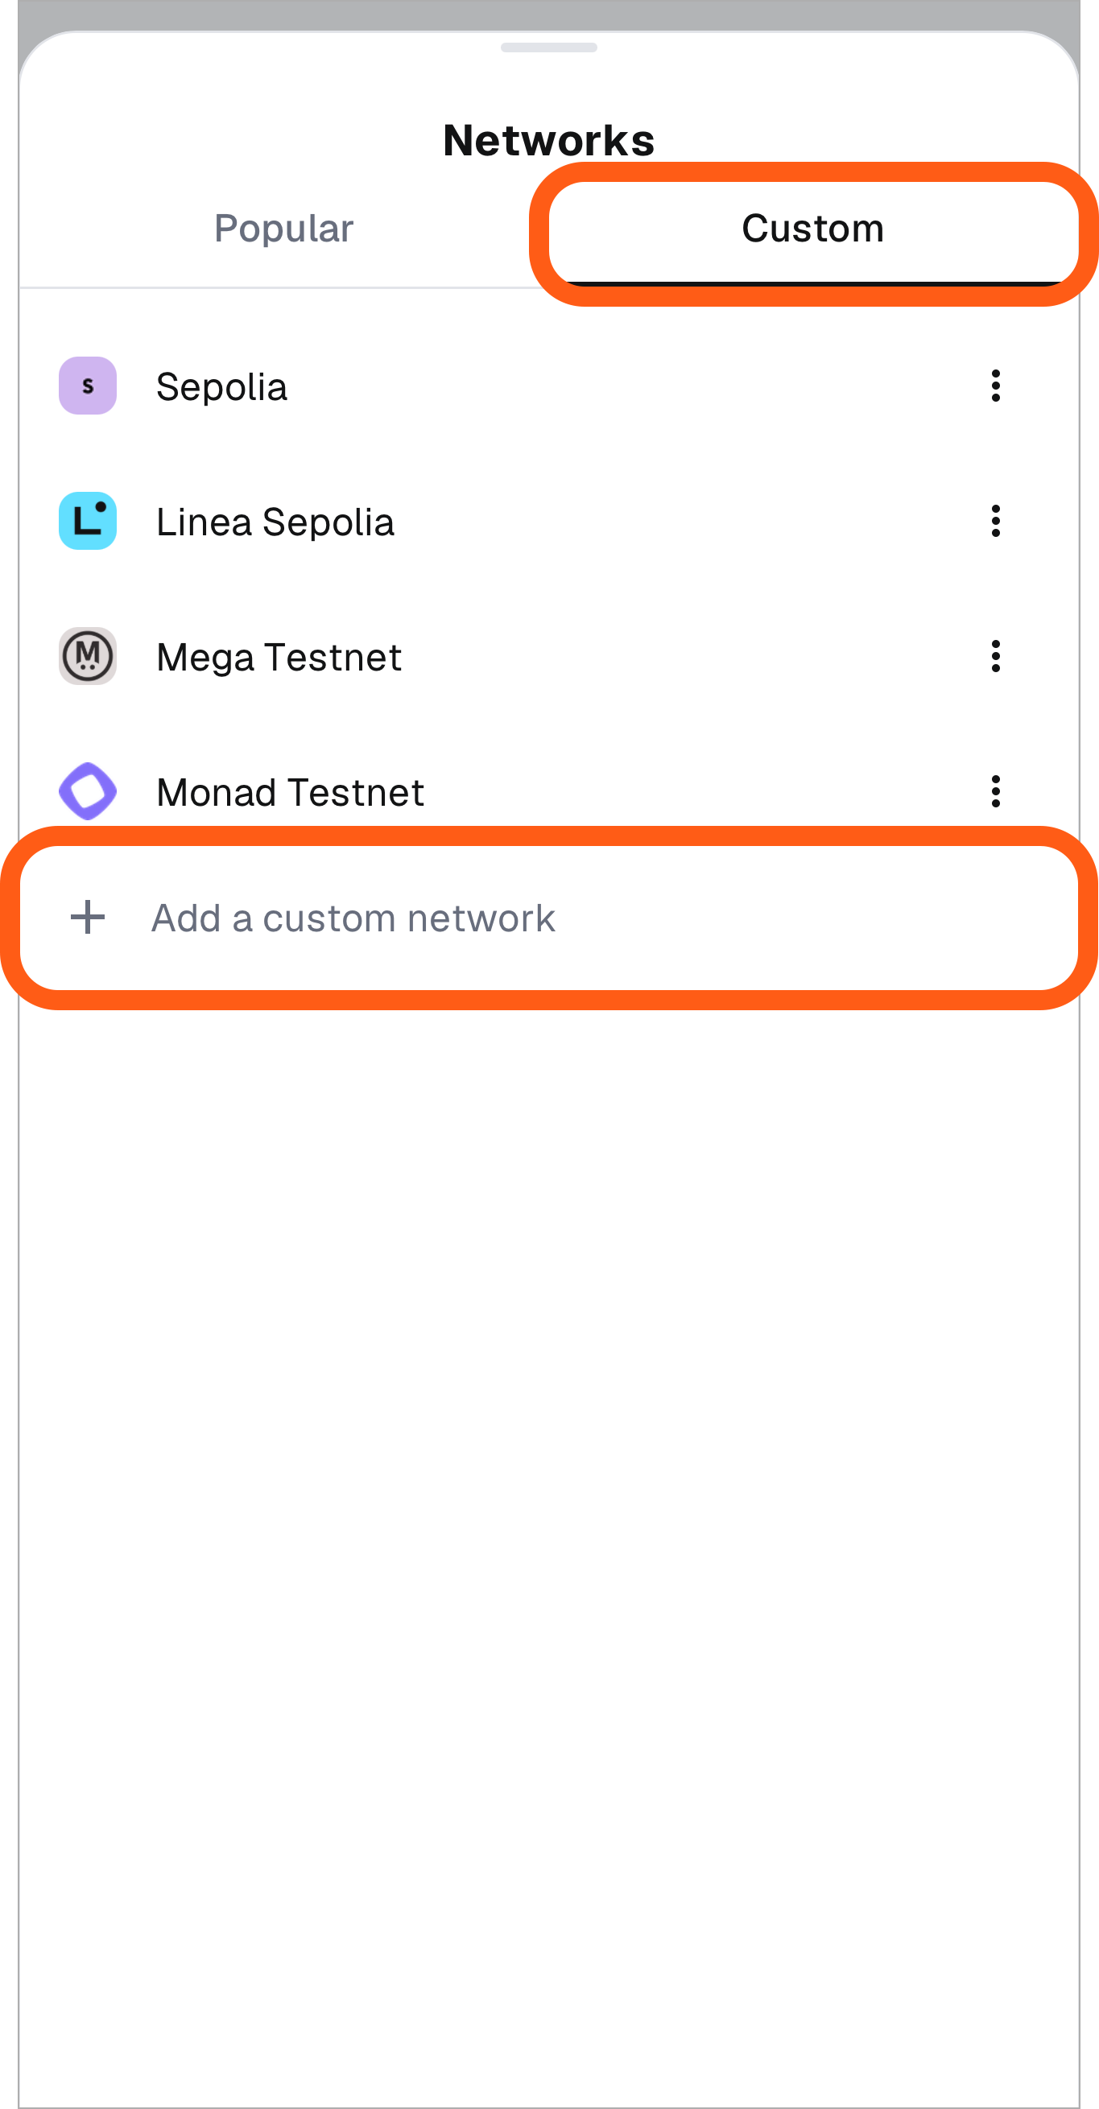Switch to the Popular tab

pyautogui.click(x=283, y=229)
